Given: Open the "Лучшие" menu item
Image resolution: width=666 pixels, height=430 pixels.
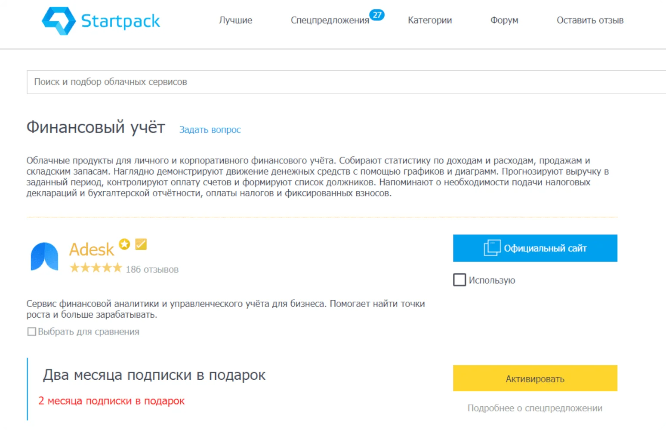Looking at the screenshot, I should [235, 20].
